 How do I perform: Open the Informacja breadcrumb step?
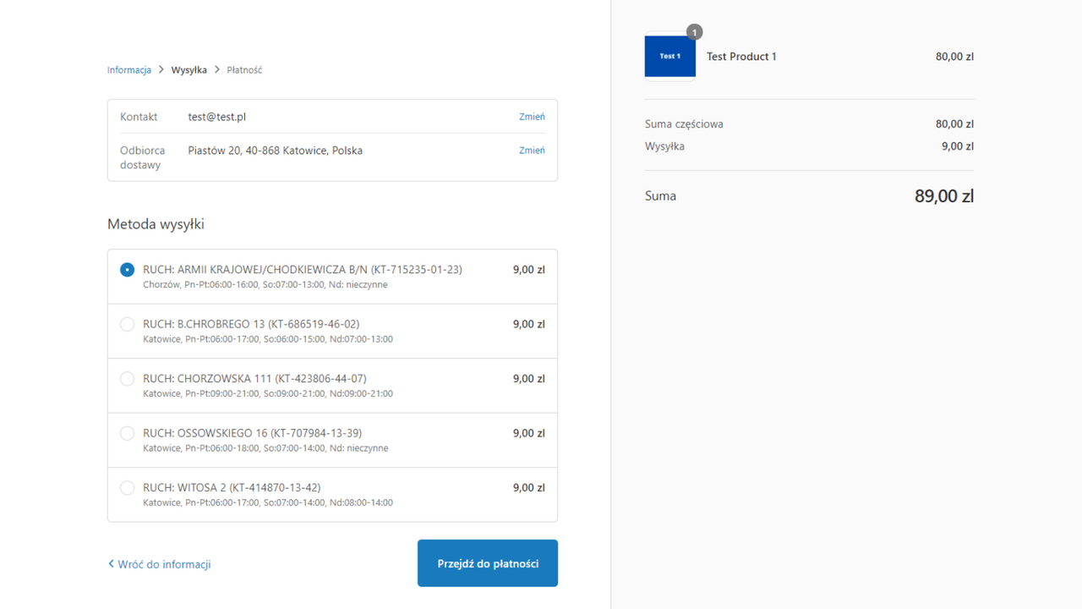click(x=128, y=69)
